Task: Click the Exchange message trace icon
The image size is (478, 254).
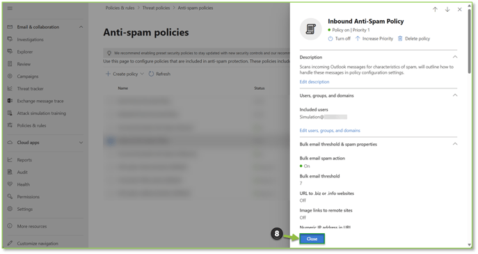Action: click(x=10, y=101)
